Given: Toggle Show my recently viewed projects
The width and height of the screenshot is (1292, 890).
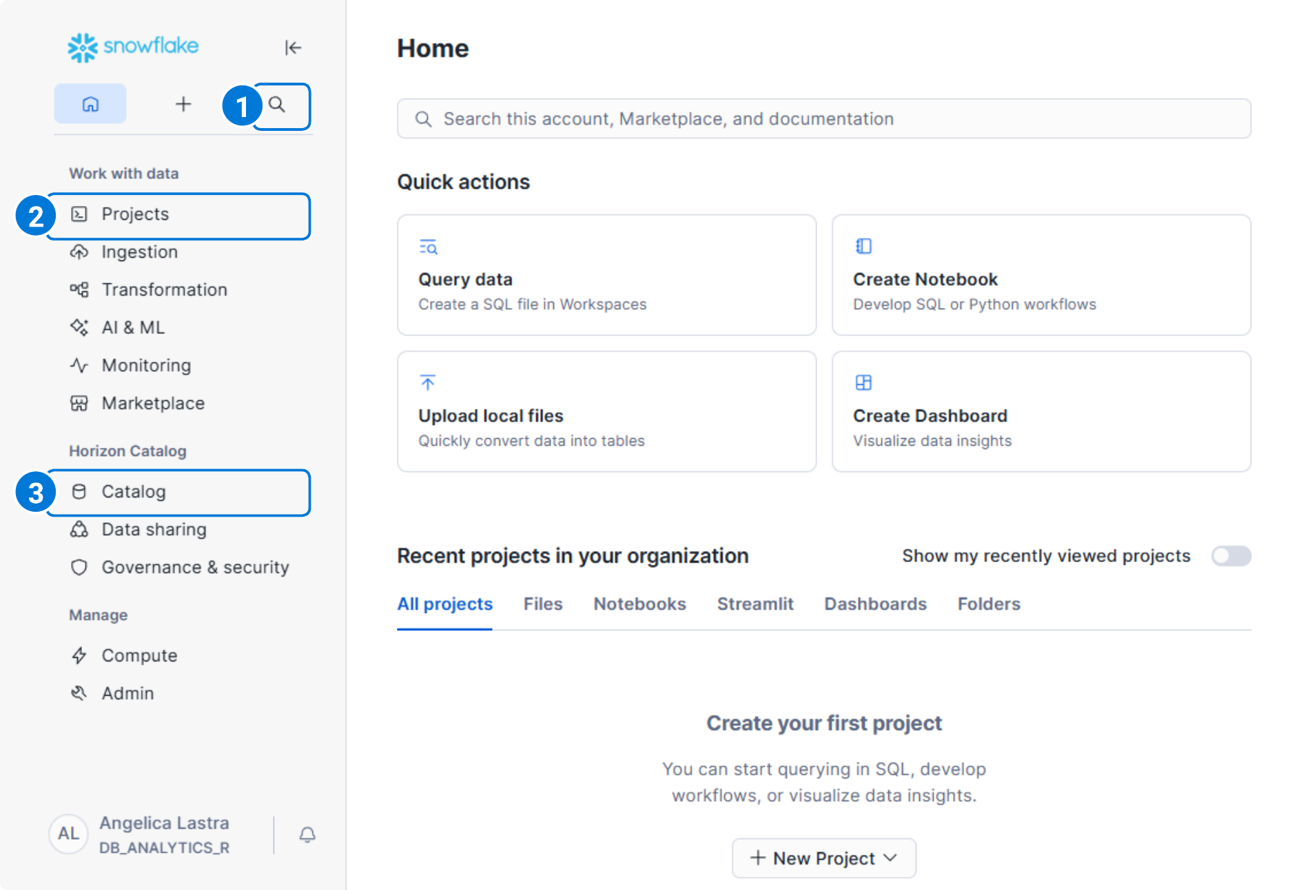Looking at the screenshot, I should click(x=1231, y=556).
